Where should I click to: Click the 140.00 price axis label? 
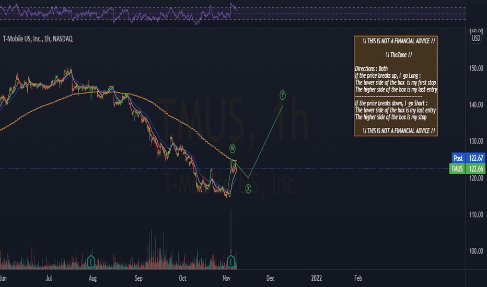pyautogui.click(x=476, y=105)
